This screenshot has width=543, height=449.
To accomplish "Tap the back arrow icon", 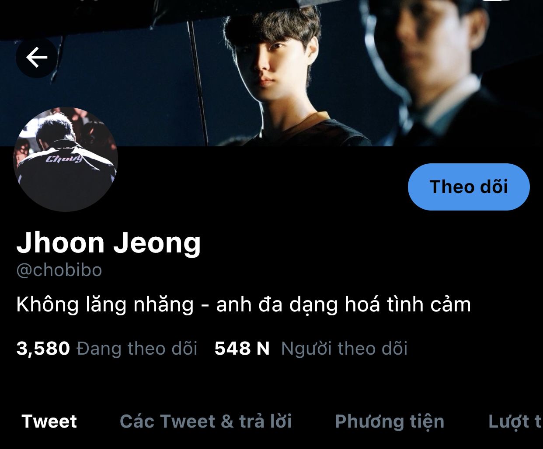I will tap(37, 57).
